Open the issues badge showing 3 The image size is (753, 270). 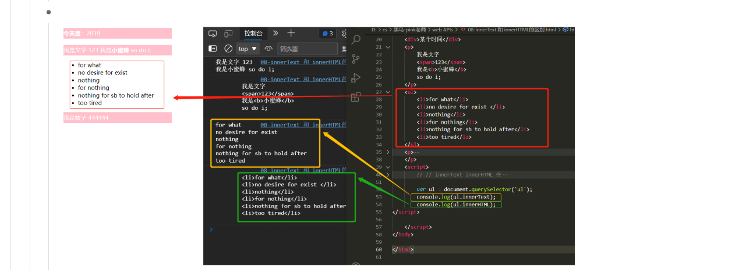click(328, 34)
